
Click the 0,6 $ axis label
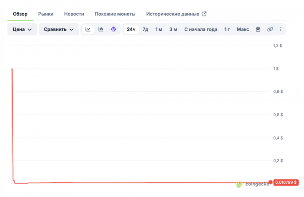(x=278, y=114)
